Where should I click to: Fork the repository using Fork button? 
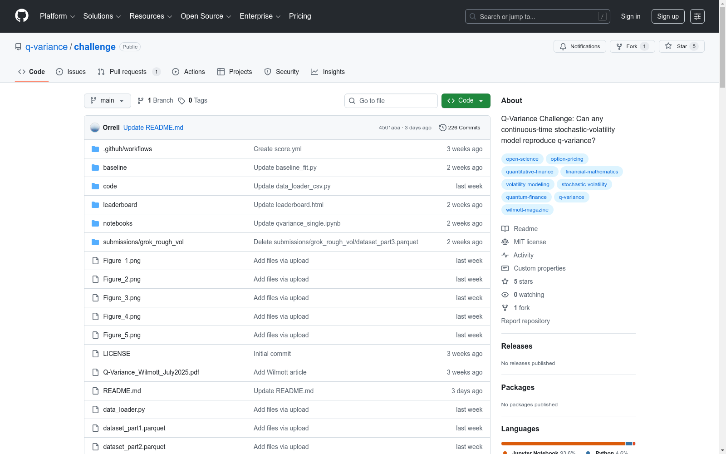pyautogui.click(x=633, y=46)
